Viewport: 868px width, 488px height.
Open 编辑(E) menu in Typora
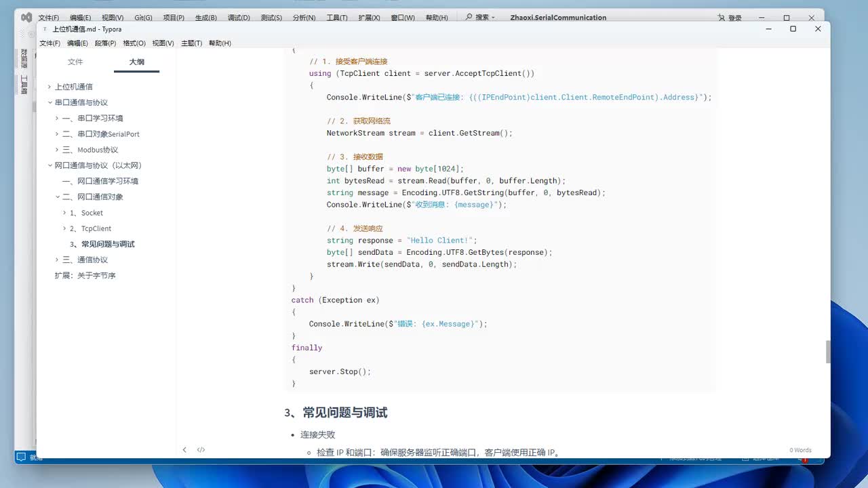pos(78,43)
